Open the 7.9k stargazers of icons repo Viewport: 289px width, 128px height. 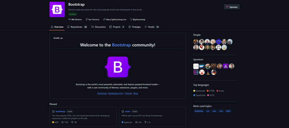[138, 122]
